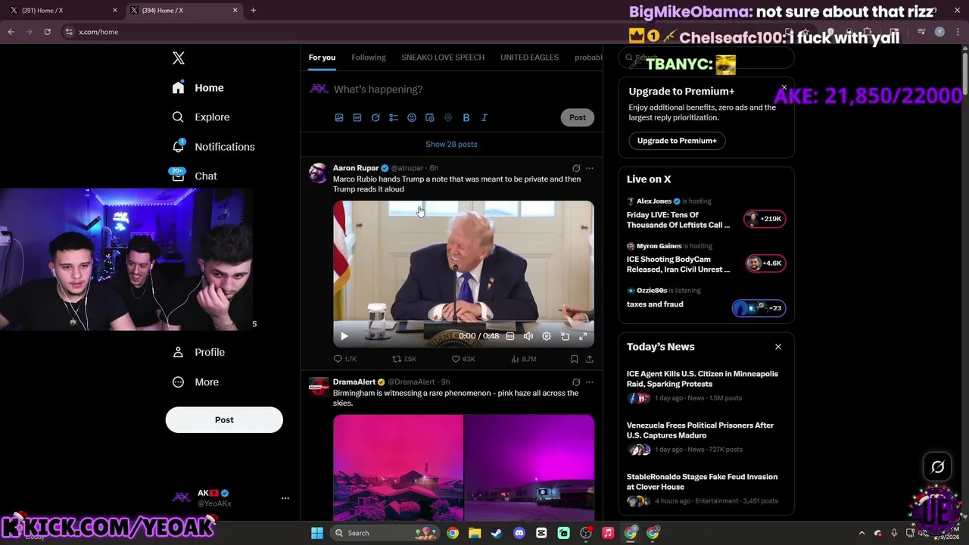Image resolution: width=969 pixels, height=545 pixels.
Task: Open Discord from the taskbar
Action: pos(519,533)
